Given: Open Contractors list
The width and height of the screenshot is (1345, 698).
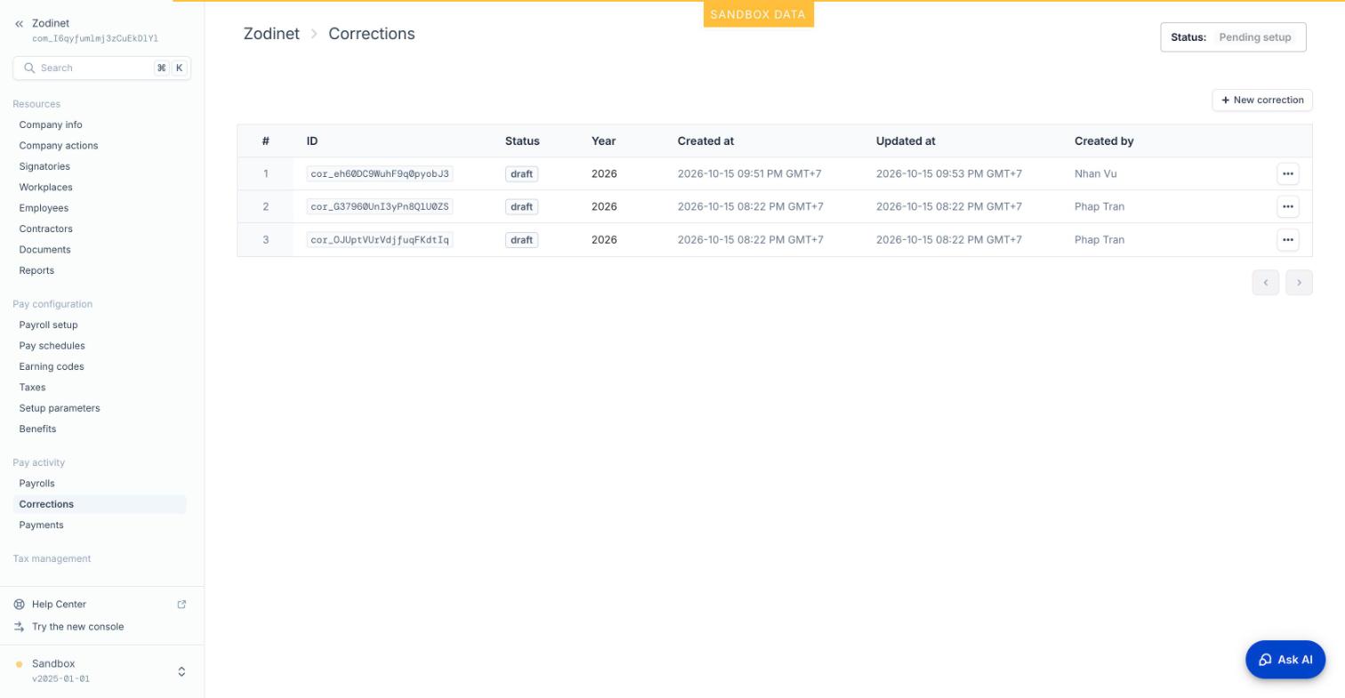Looking at the screenshot, I should 46,229.
